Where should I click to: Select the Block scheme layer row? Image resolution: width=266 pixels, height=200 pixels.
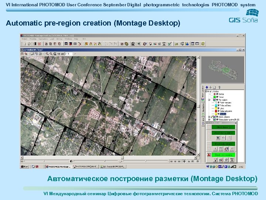[x=221, y=117]
